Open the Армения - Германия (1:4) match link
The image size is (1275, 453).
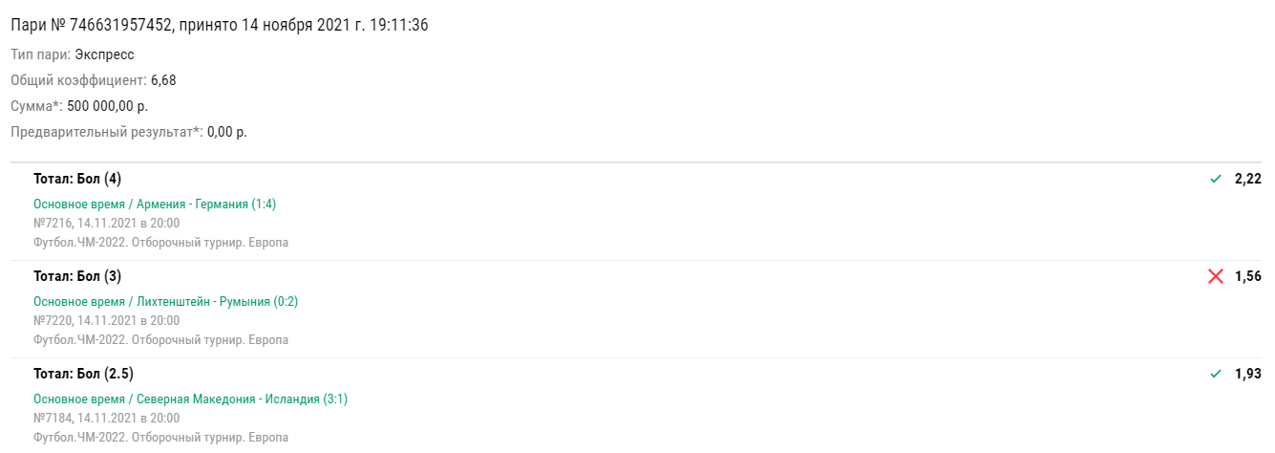click(155, 204)
